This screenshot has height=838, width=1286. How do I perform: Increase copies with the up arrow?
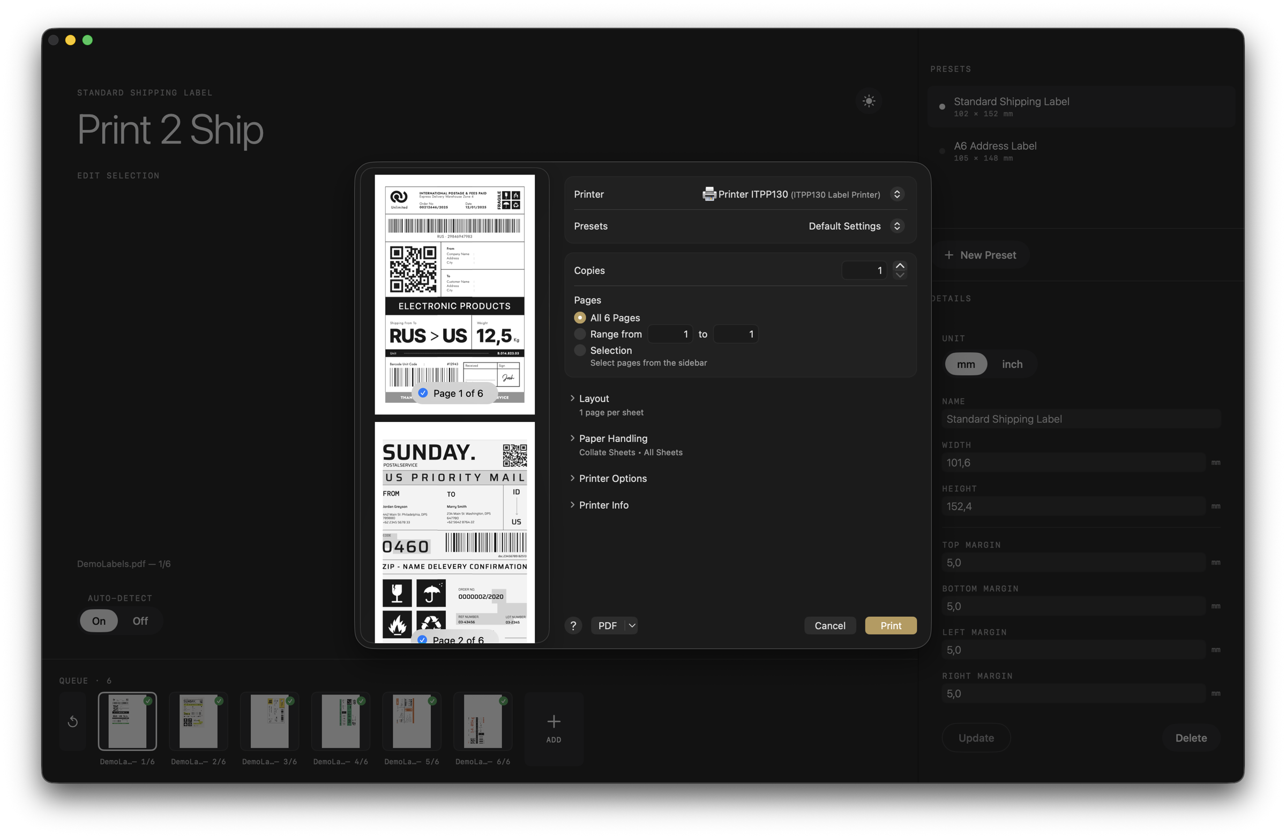900,266
